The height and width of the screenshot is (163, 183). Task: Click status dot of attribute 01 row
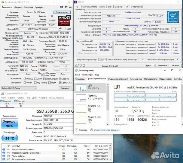click(x=4, y=149)
